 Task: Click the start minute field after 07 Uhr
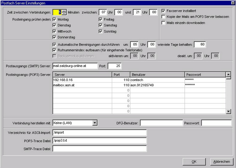tap(119, 12)
